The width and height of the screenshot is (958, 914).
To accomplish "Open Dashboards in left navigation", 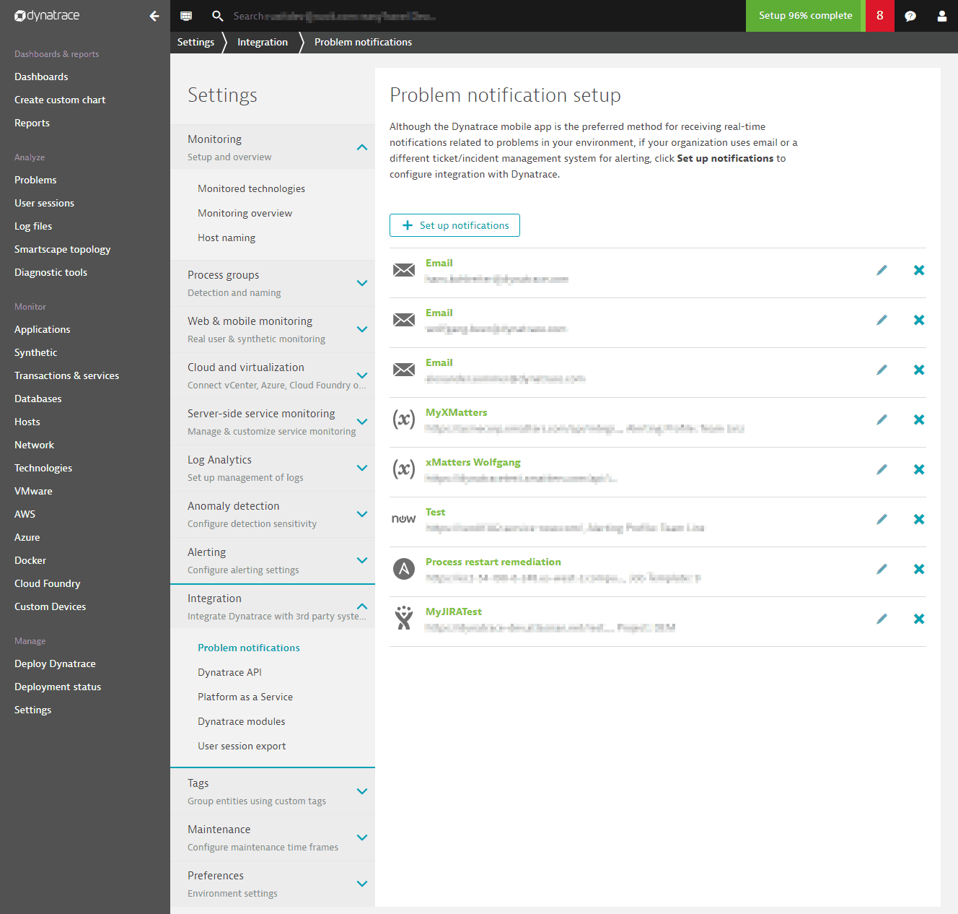I will [x=41, y=77].
